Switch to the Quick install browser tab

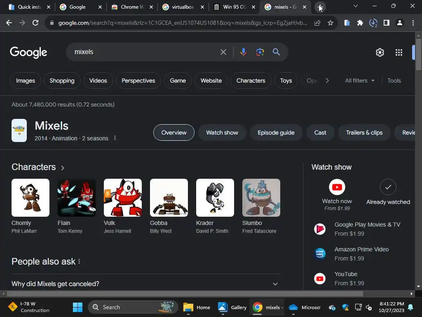pyautogui.click(x=29, y=7)
